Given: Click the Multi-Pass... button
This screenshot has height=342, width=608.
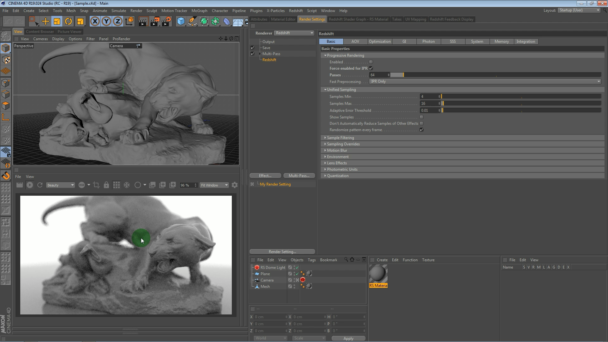Looking at the screenshot, I should tap(299, 176).
